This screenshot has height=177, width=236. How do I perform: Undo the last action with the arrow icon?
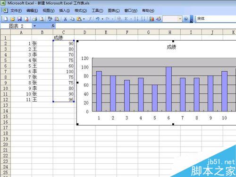pos(98,19)
